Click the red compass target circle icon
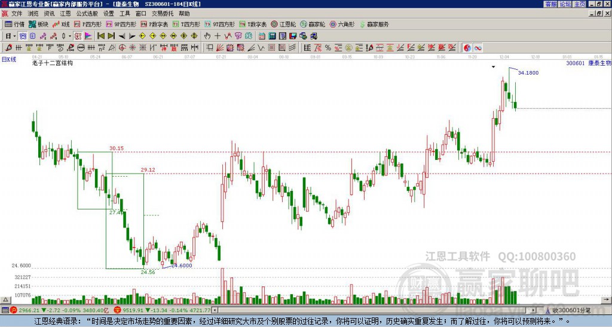Screen dimensions: 612x327 coord(122,48)
